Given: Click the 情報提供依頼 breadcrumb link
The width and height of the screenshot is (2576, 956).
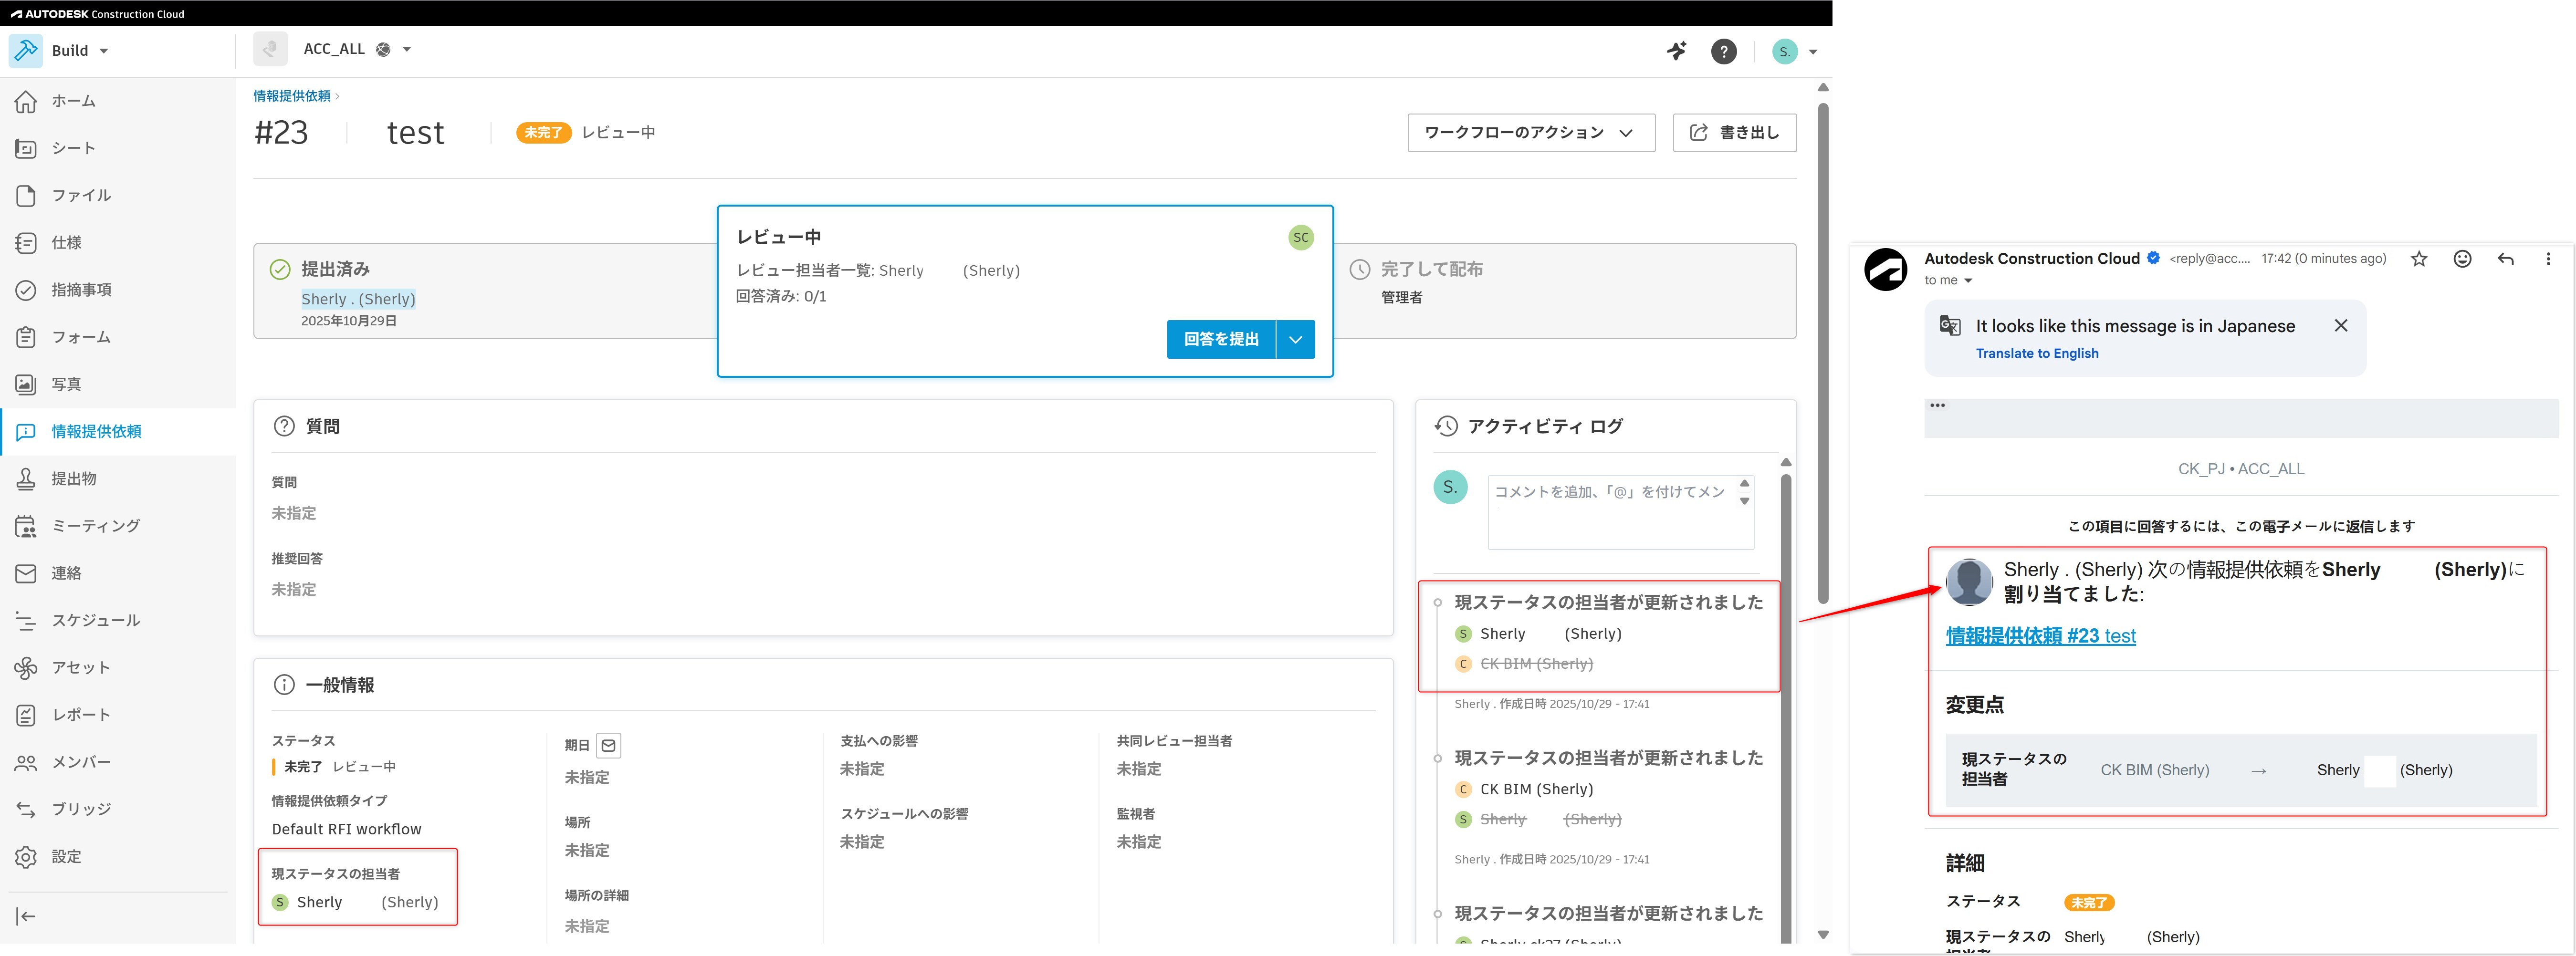Looking at the screenshot, I should click(291, 96).
